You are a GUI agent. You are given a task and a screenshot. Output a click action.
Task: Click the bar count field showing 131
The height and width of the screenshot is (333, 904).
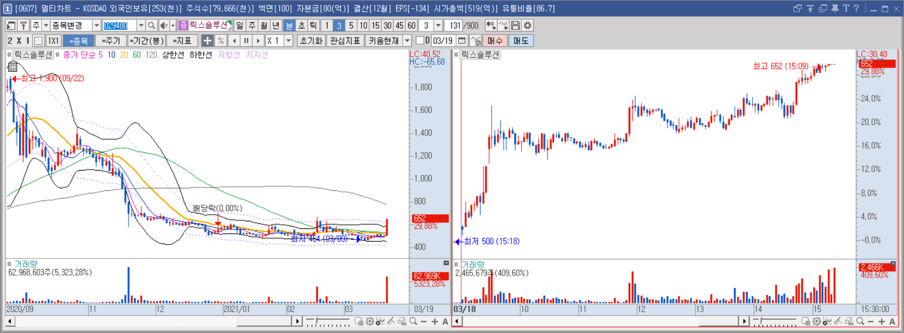455,25
